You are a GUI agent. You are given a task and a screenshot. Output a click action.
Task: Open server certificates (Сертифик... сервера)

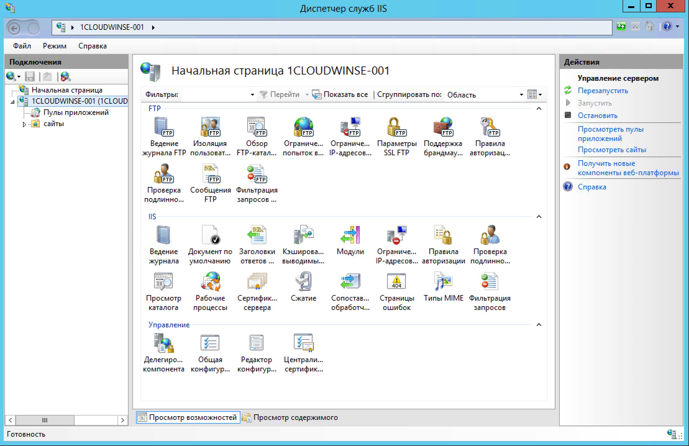pos(257,291)
